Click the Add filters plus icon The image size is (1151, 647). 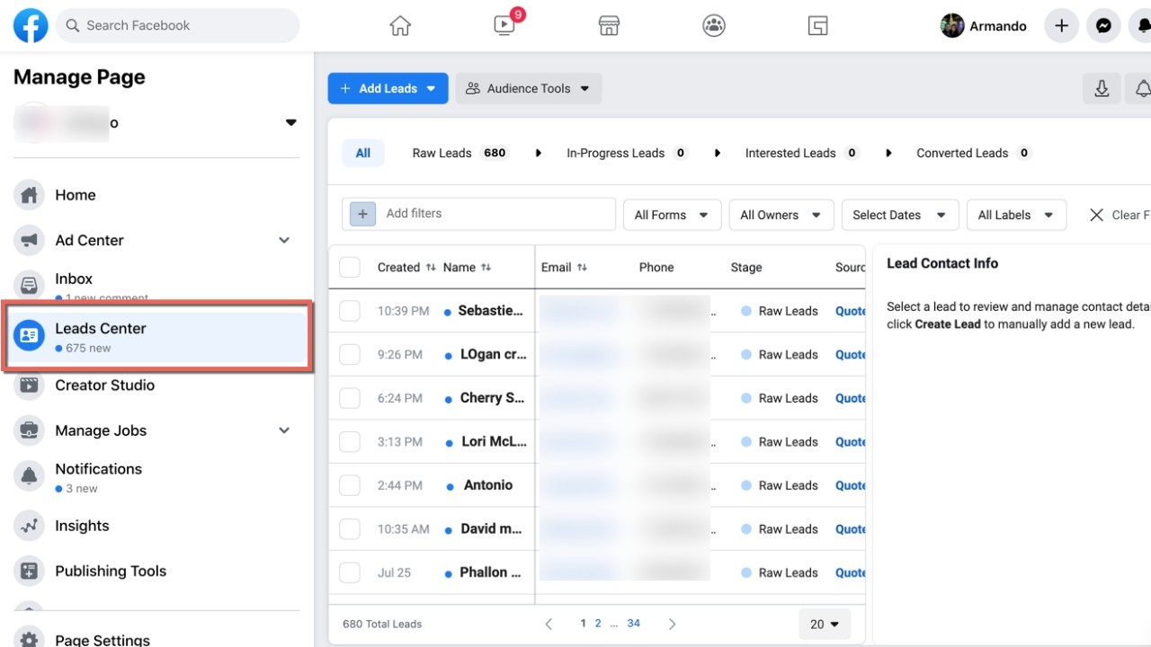[362, 214]
